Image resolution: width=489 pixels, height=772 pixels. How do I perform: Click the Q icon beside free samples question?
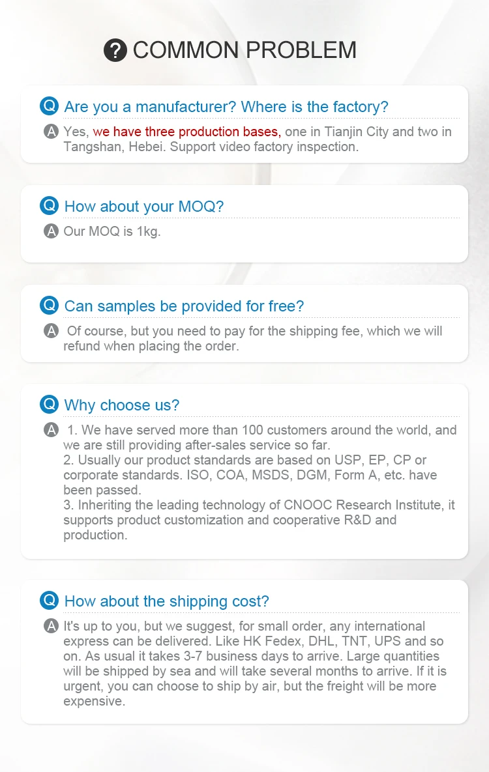pyautogui.click(x=49, y=305)
